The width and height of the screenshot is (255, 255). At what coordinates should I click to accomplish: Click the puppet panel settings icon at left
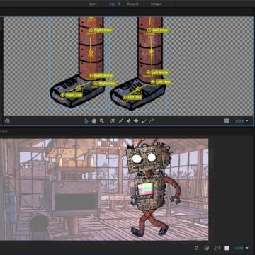tap(7, 121)
